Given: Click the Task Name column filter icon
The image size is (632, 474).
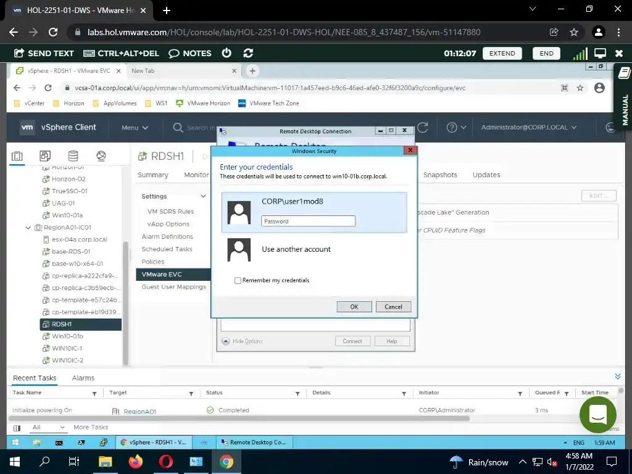Looking at the screenshot, I should pos(94,393).
